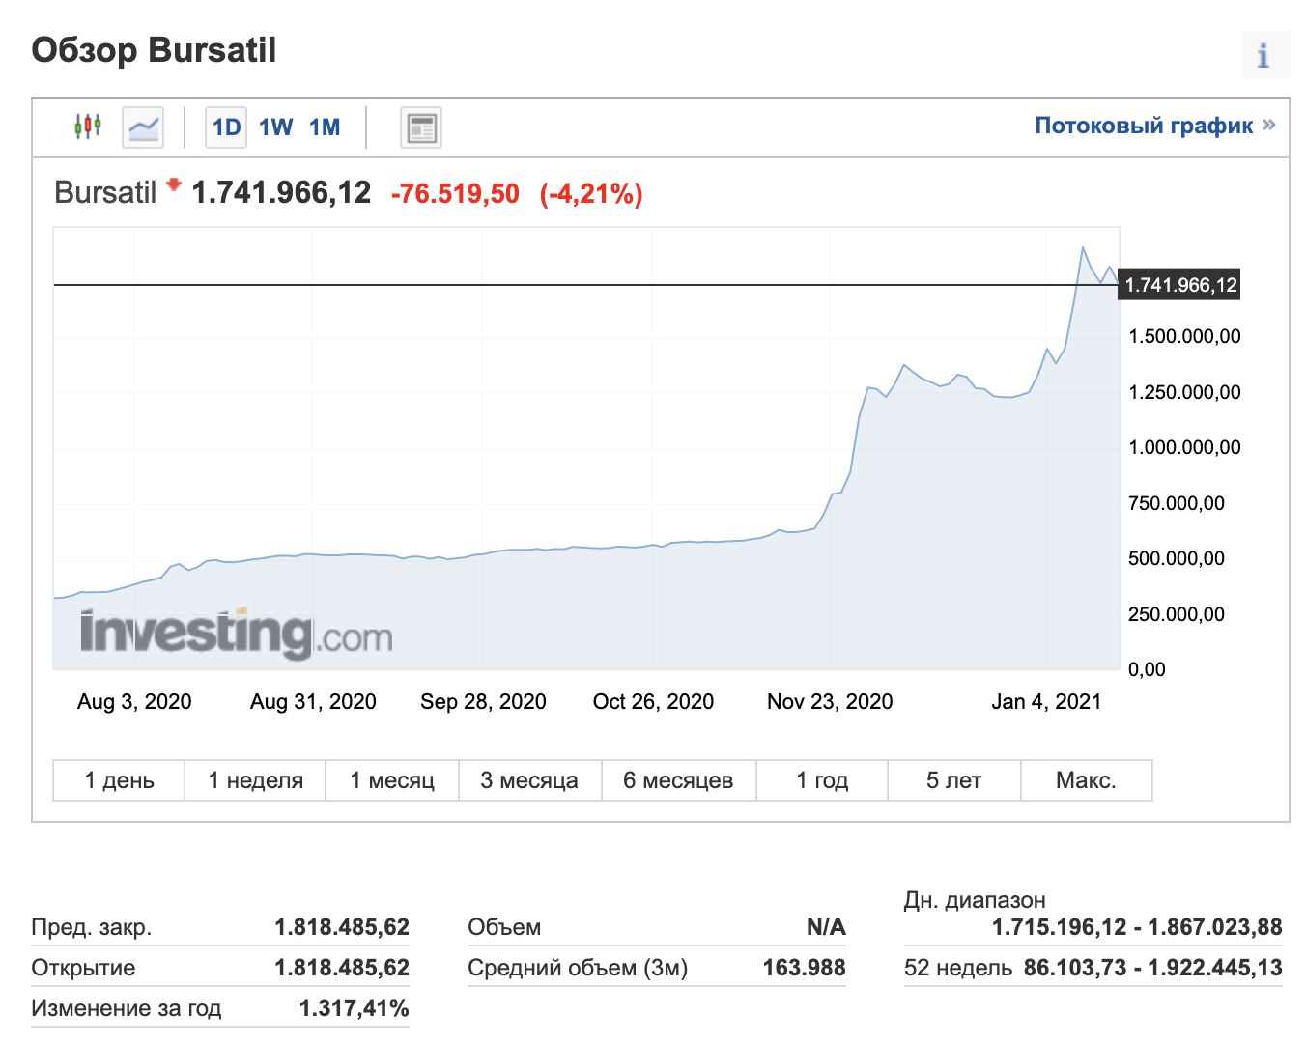Select the area chart type icon
This screenshot has width=1306, height=1045.
143,127
